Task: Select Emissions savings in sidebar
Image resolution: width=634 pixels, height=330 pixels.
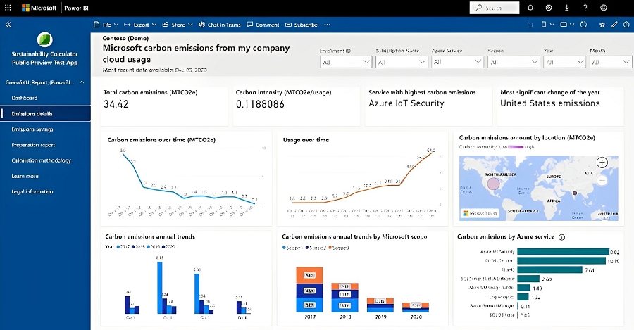Action: 32,129
